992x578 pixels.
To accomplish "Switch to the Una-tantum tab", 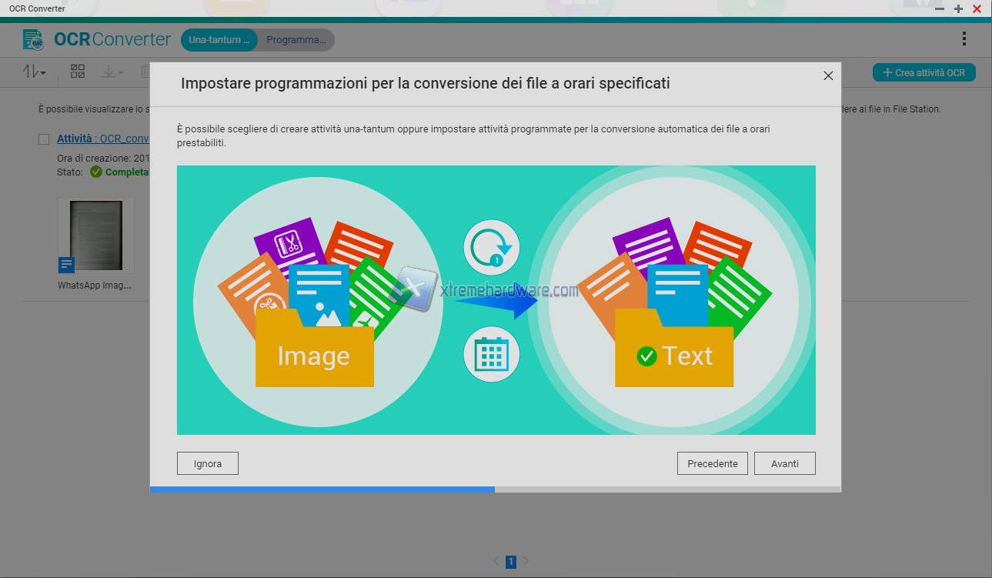I will pyautogui.click(x=219, y=40).
